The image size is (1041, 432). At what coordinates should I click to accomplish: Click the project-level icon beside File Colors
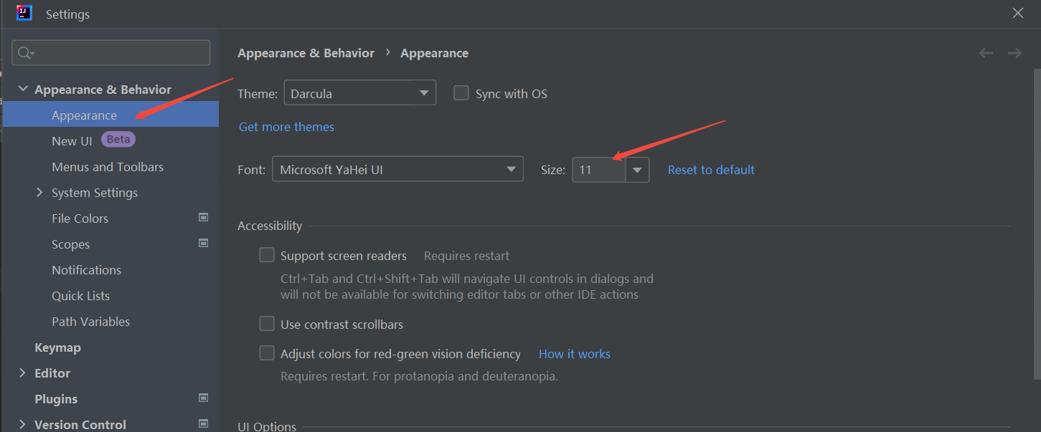[203, 218]
